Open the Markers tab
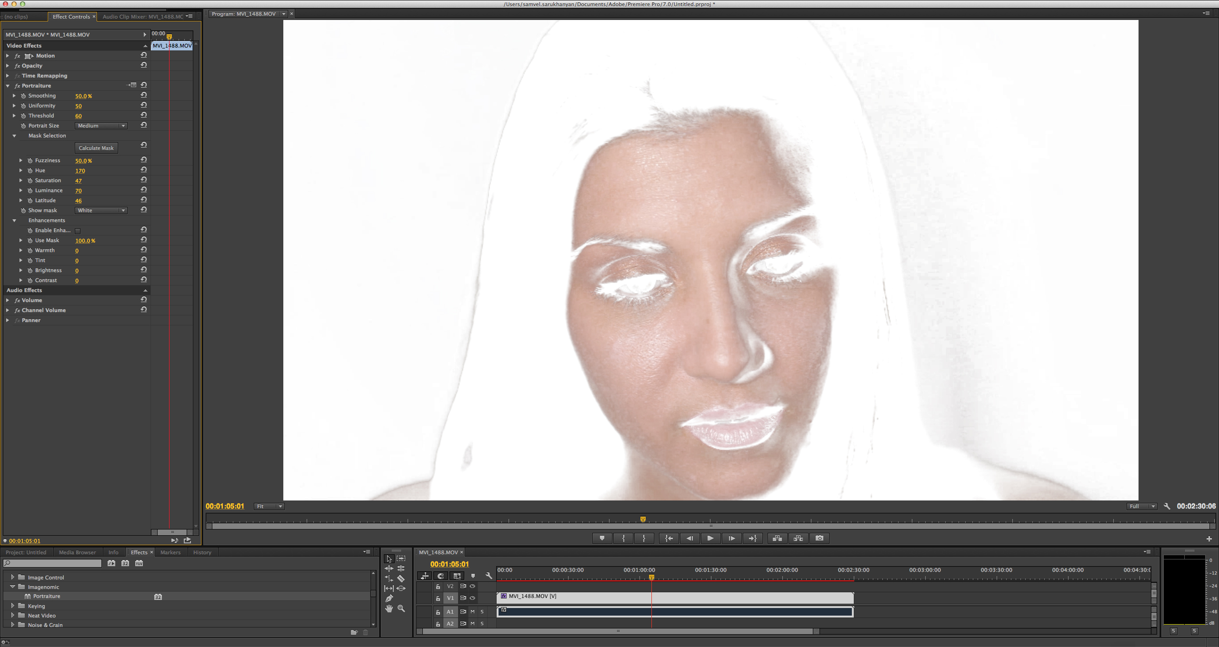The height and width of the screenshot is (647, 1219). click(x=170, y=552)
